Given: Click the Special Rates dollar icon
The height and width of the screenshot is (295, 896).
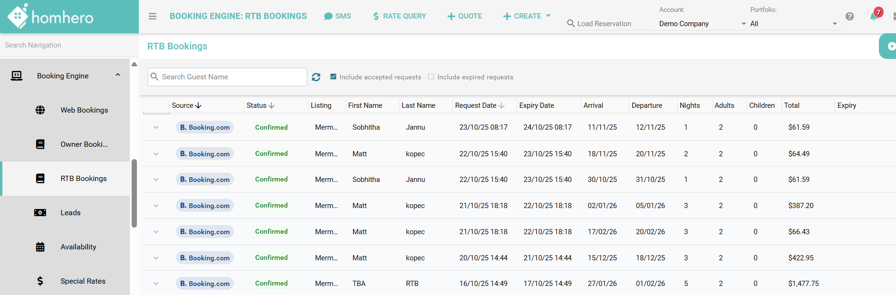Looking at the screenshot, I should point(40,281).
